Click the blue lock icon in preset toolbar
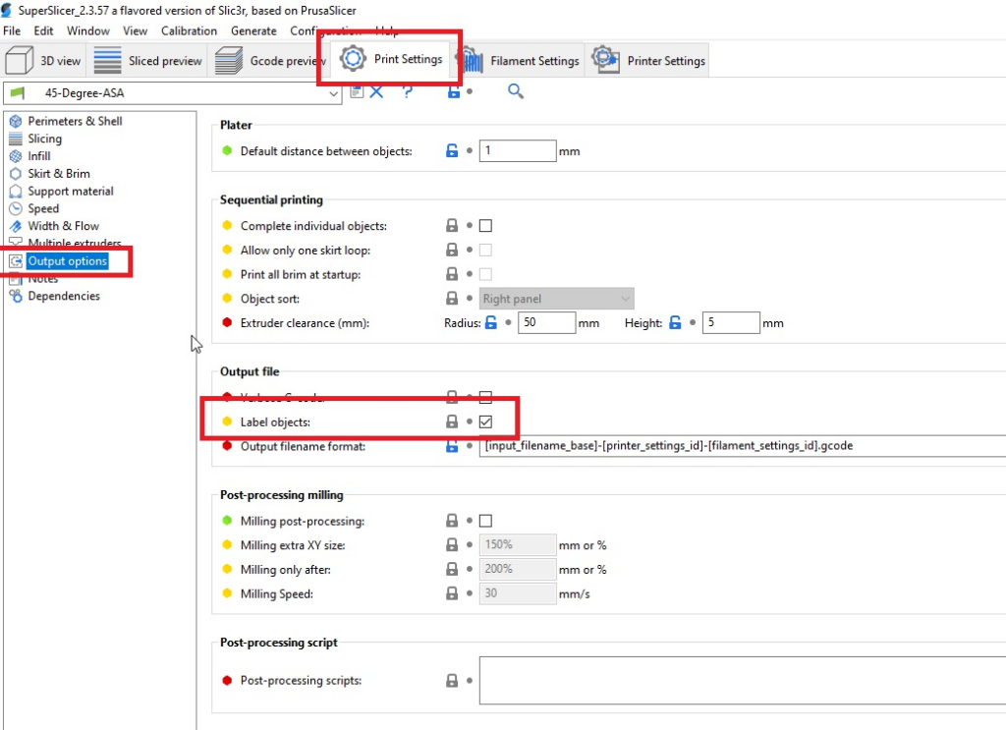Viewport: 1006px width, 730px height. (x=454, y=91)
